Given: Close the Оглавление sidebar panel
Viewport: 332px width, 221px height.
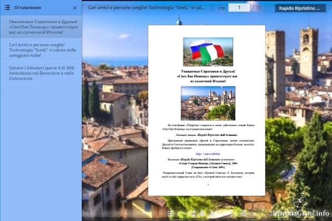Looking at the screenshot, I should coord(75,8).
